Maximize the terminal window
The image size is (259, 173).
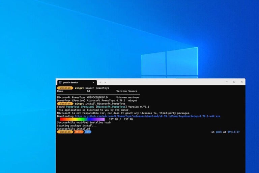coord(234,82)
